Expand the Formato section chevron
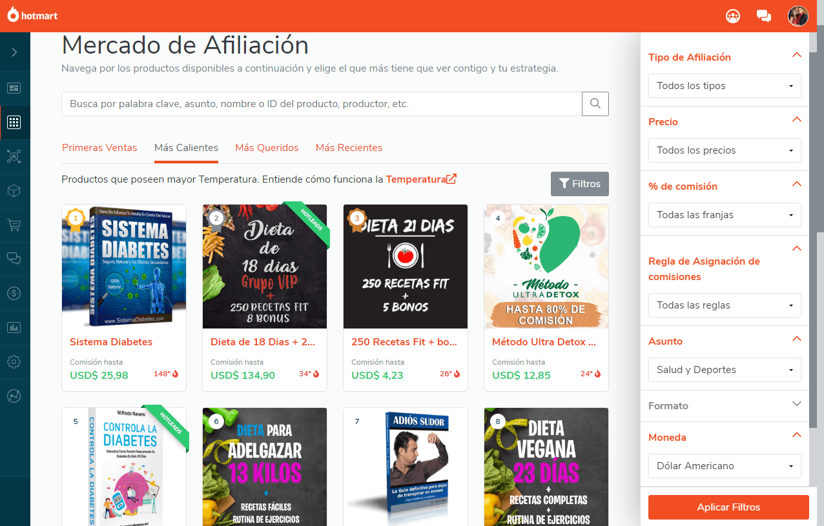This screenshot has height=526, width=824. (x=796, y=403)
